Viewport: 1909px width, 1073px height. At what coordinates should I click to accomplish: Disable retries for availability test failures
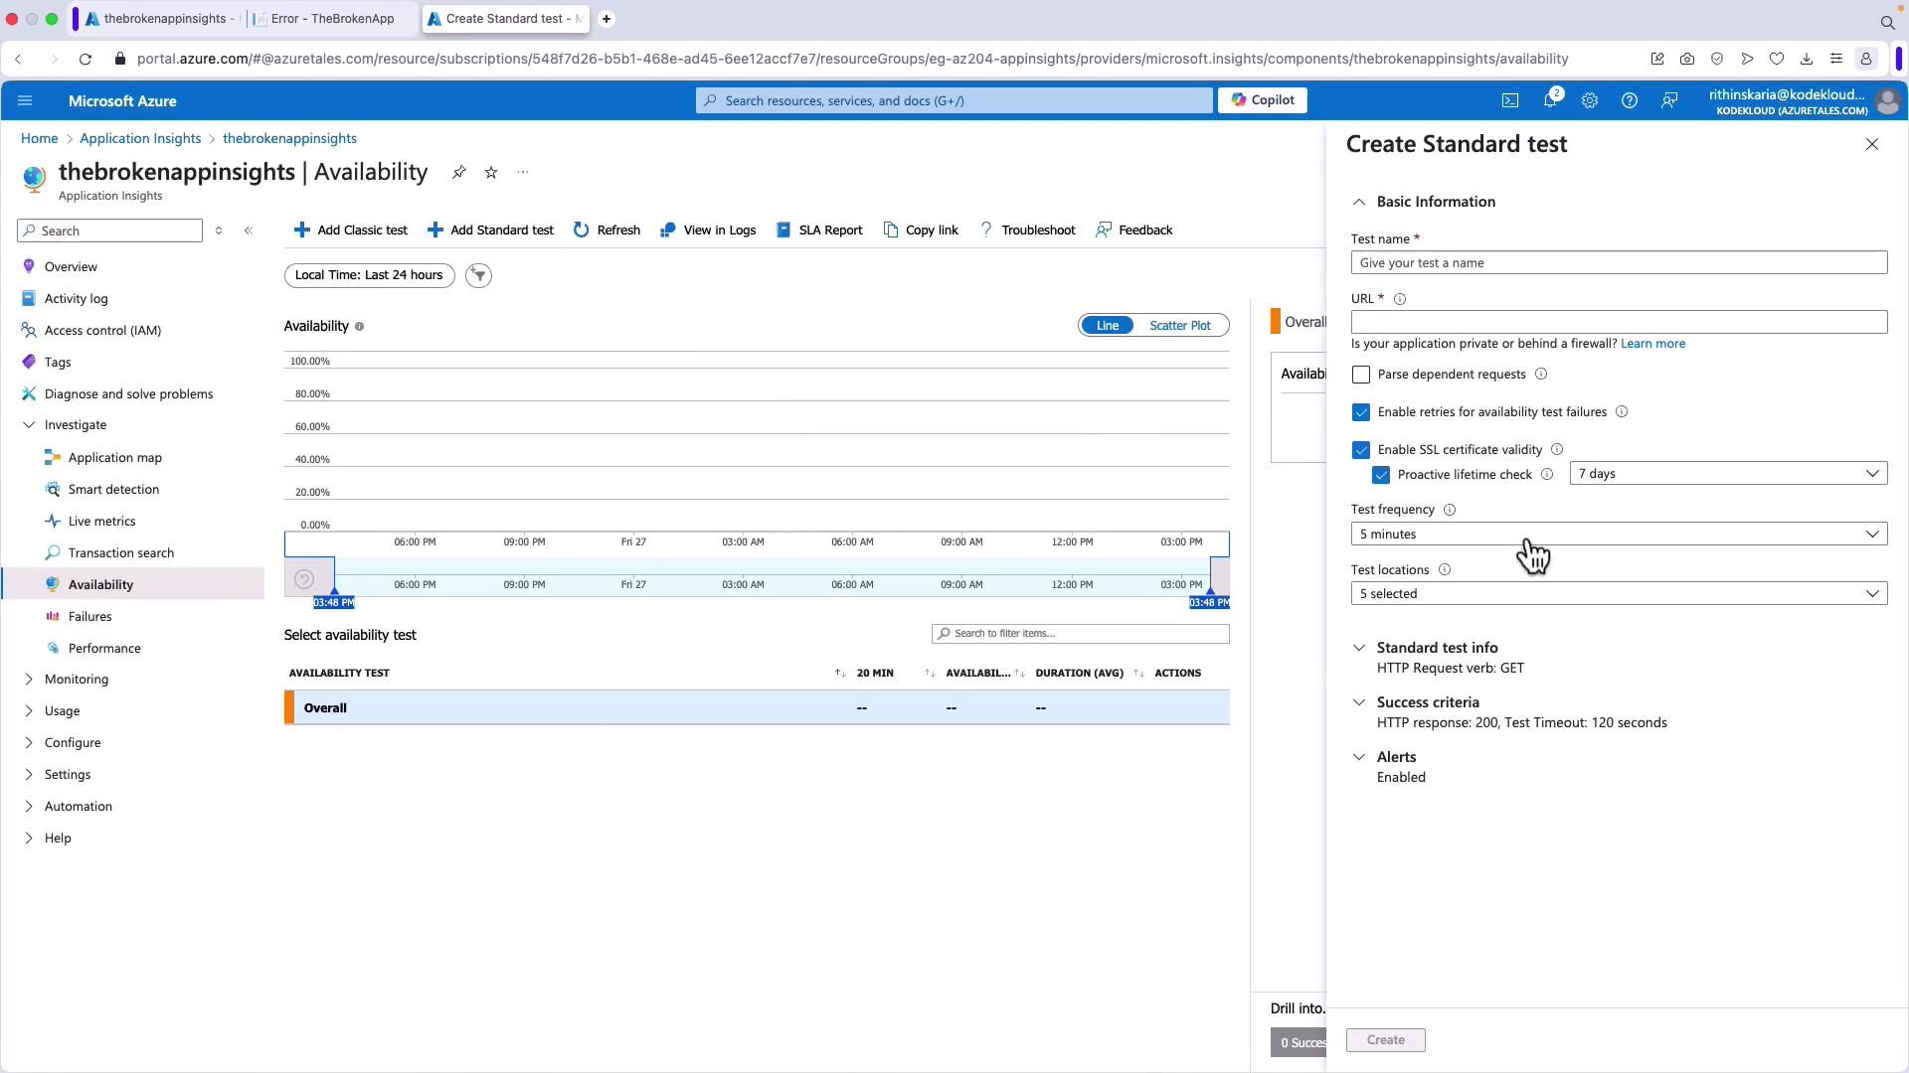[x=1361, y=412]
